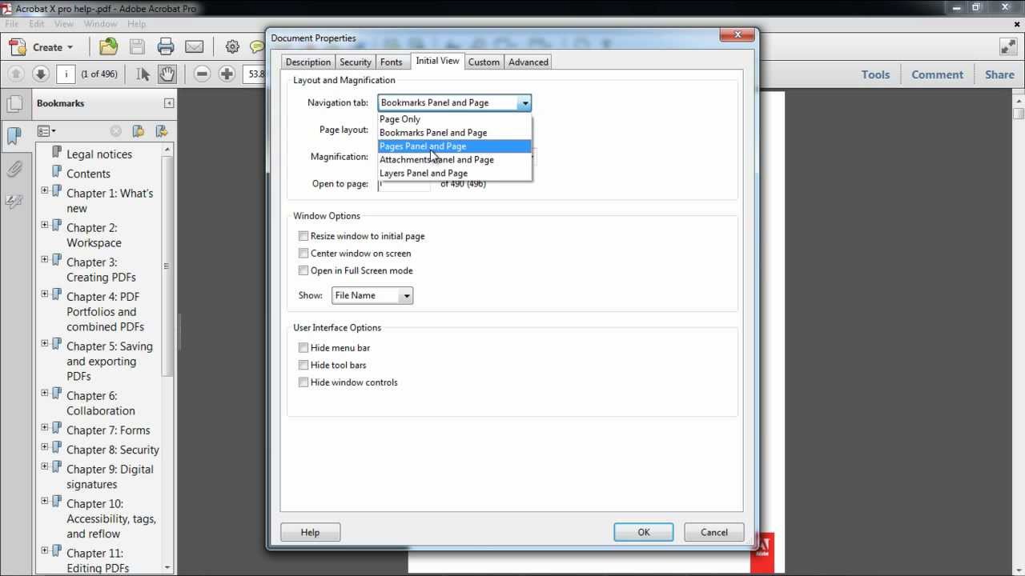Switch to the Description tab
Screen dimensions: 1025x576
(x=307, y=62)
